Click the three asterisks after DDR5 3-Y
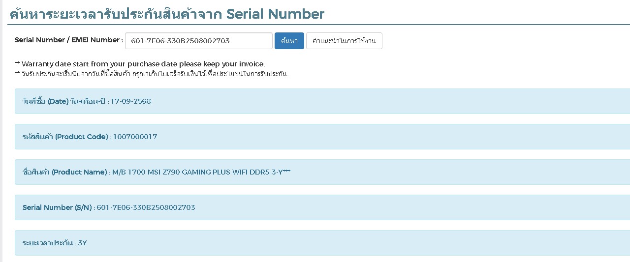The width and height of the screenshot is (630, 262). coord(286,171)
